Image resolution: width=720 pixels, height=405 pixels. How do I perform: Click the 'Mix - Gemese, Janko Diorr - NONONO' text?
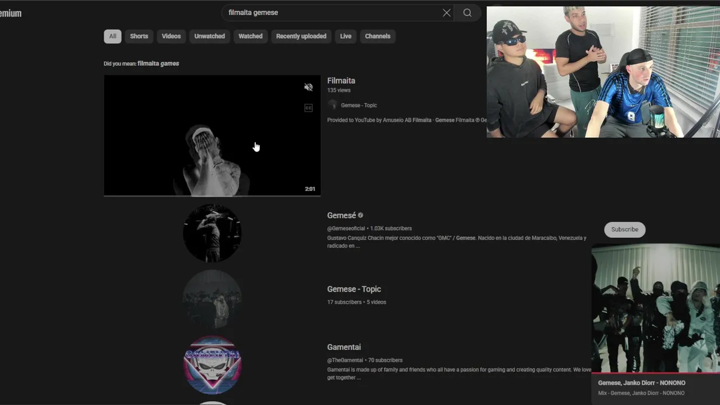coord(641,393)
